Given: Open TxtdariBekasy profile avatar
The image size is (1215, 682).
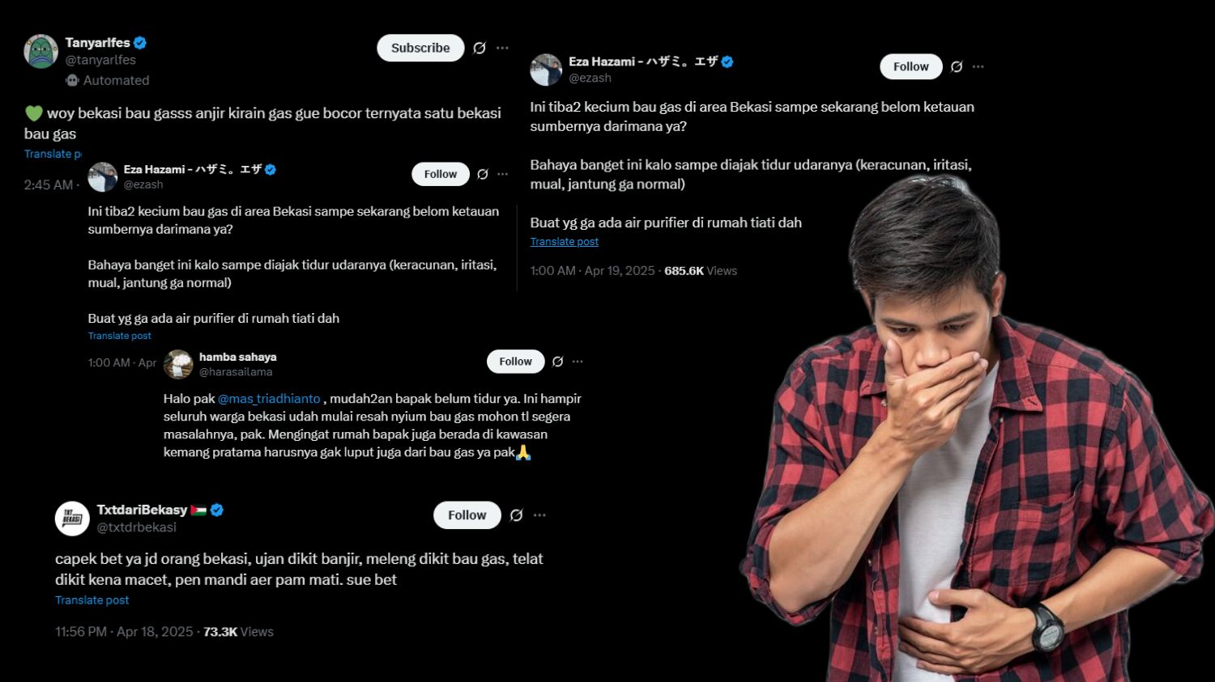Looking at the screenshot, I should 72,519.
